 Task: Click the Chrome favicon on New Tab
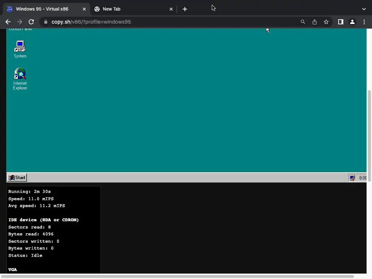click(x=97, y=9)
